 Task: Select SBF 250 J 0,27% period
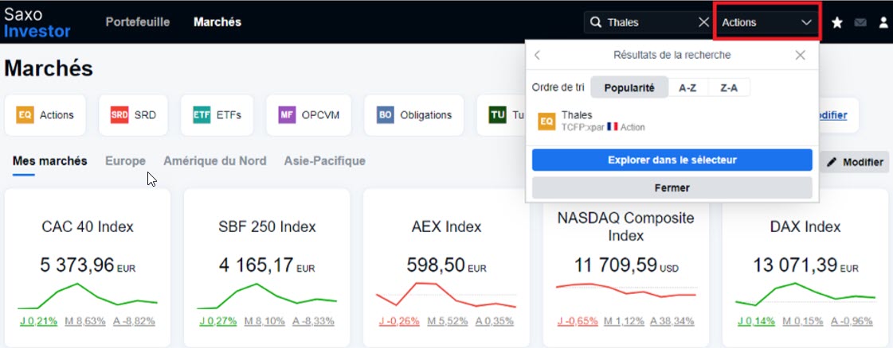[x=218, y=321]
